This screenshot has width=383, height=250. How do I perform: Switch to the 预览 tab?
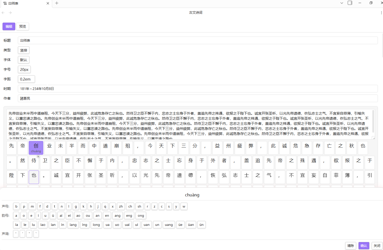(x=23, y=26)
